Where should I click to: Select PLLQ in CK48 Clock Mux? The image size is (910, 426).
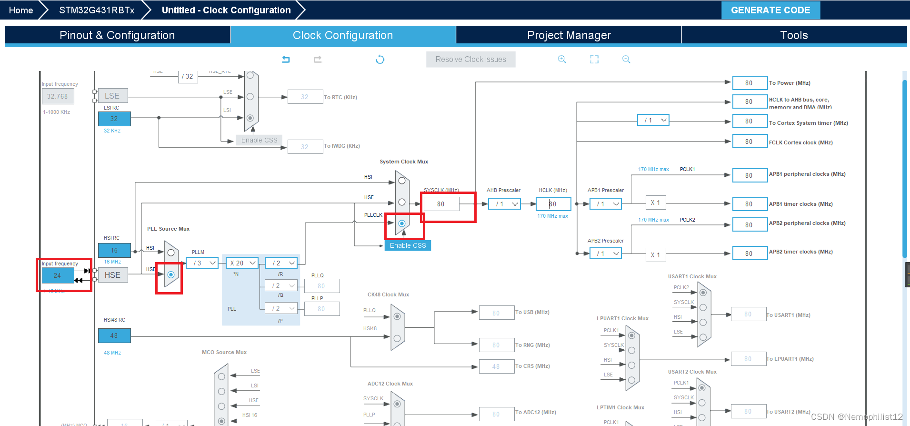tap(397, 316)
